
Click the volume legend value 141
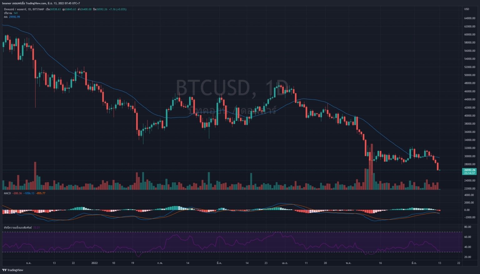tap(16, 13)
